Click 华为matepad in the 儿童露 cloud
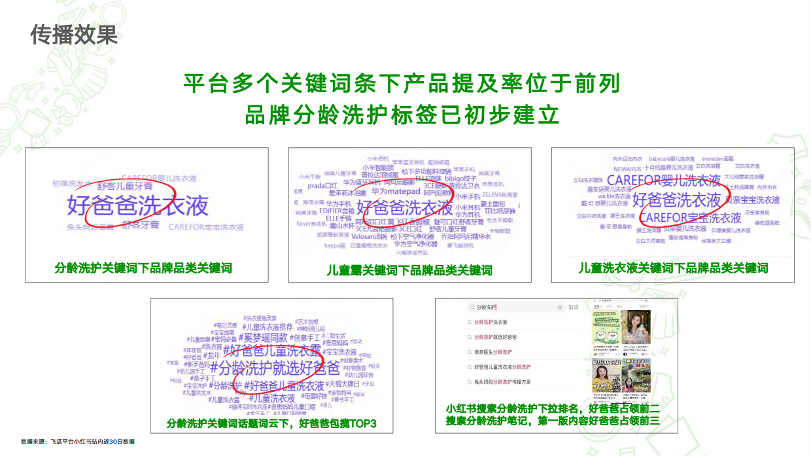Viewport: 811px width, 456px height. pos(396,192)
